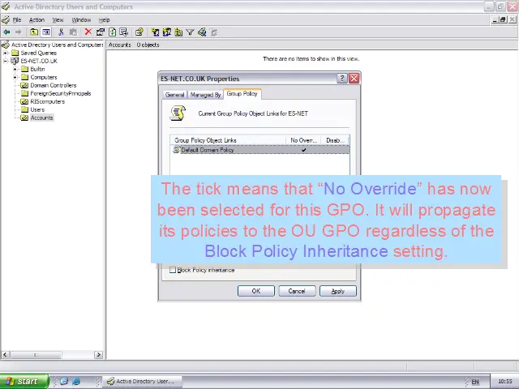Click the Group Policy Object Links column header

point(228,140)
